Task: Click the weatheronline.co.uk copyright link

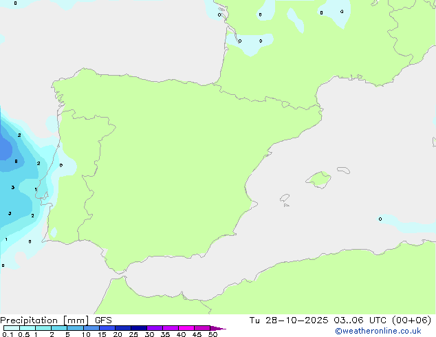Action: coord(378,331)
